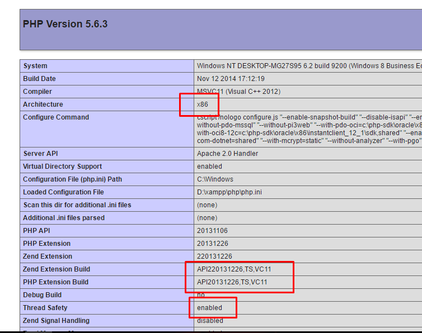Screen dimensions: 422x333
Task: Click the "Zend Signal Handling" label
Action: click(x=57, y=321)
